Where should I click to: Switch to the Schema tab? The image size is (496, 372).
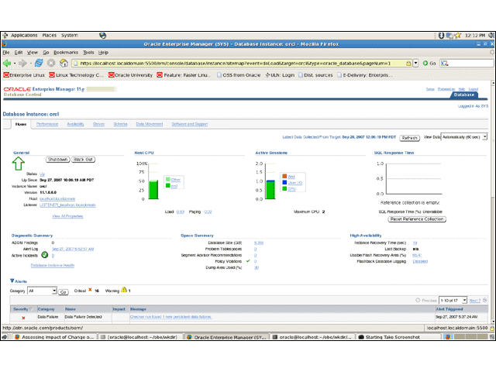120,124
